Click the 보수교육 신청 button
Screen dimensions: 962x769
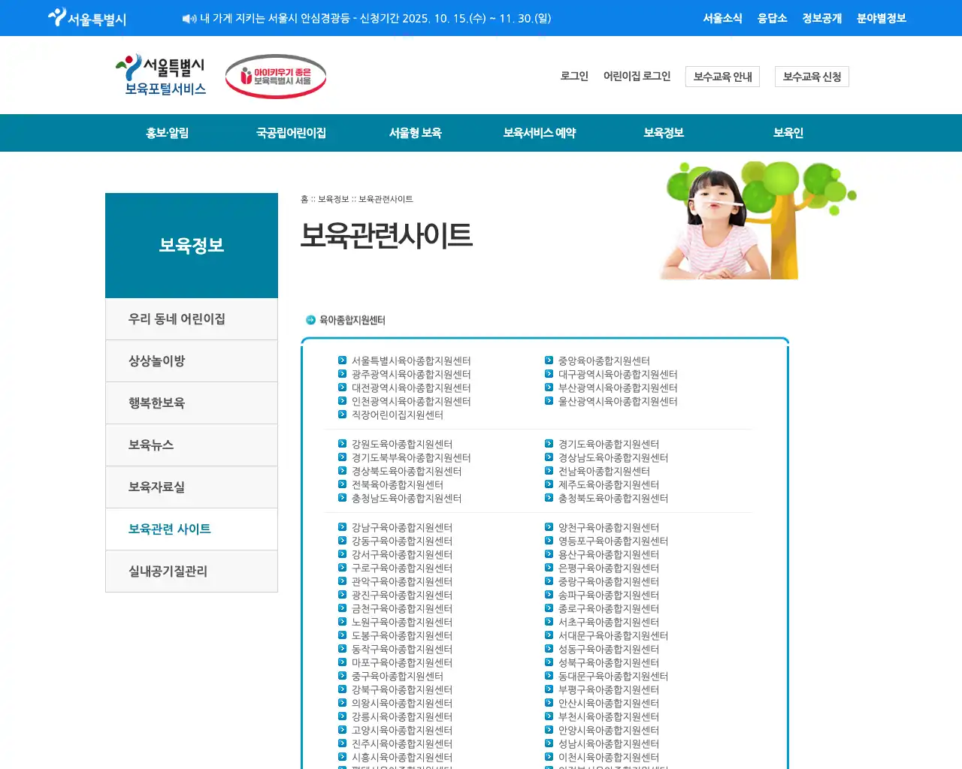(x=812, y=76)
